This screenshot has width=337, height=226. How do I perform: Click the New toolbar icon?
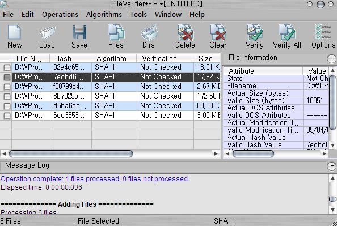click(x=14, y=33)
